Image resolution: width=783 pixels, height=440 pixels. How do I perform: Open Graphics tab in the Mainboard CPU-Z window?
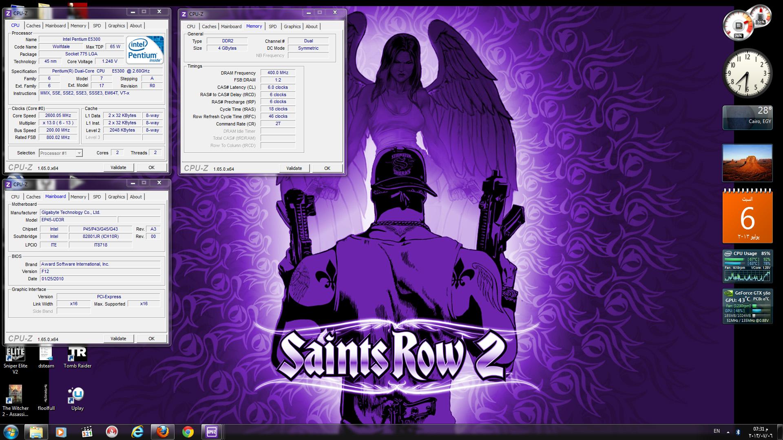(116, 197)
